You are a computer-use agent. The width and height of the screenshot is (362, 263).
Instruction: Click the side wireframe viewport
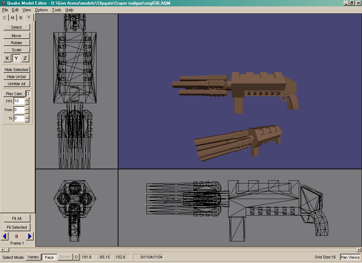click(x=240, y=208)
